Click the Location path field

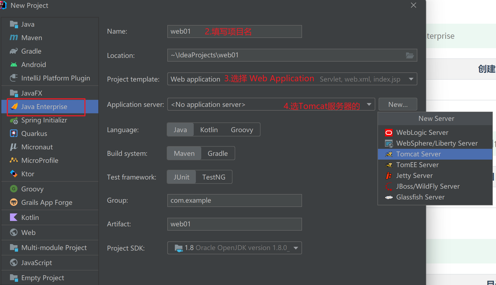pos(292,55)
